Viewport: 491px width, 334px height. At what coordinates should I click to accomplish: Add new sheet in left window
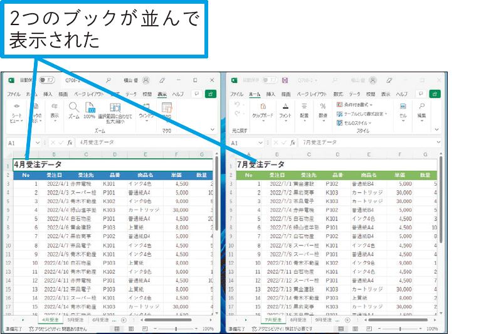[124, 320]
